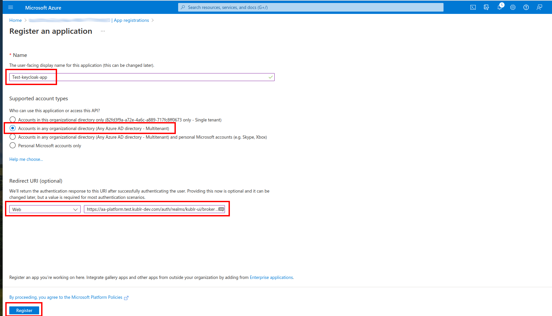Image resolution: width=552 pixels, height=316 pixels.
Task: Focus the redirect URI text field
Action: pos(154,209)
